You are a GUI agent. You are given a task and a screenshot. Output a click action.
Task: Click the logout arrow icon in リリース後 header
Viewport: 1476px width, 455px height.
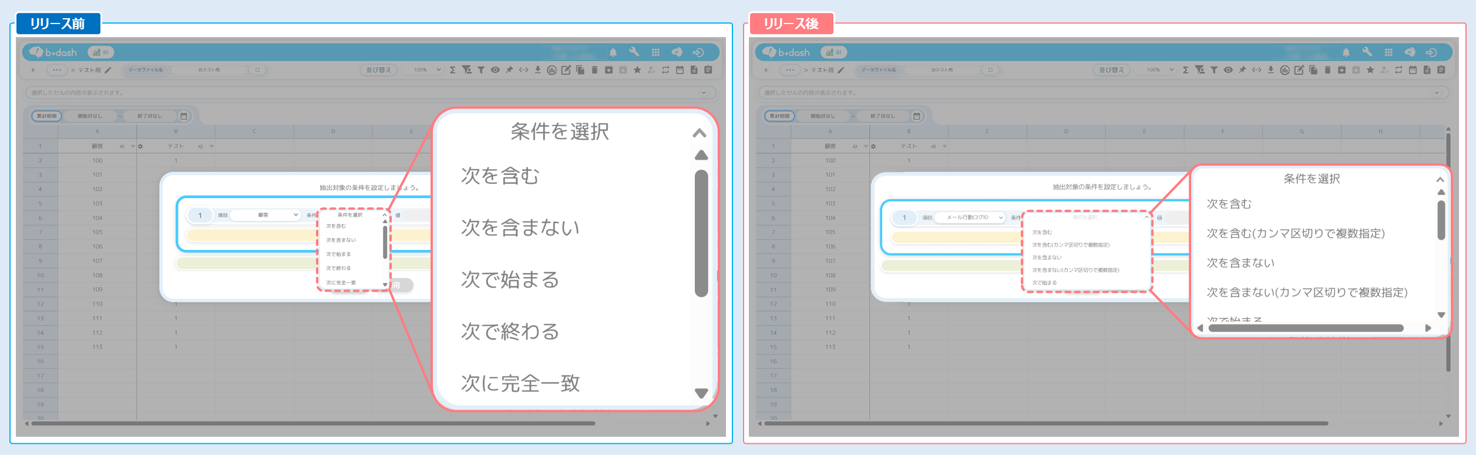point(1431,52)
